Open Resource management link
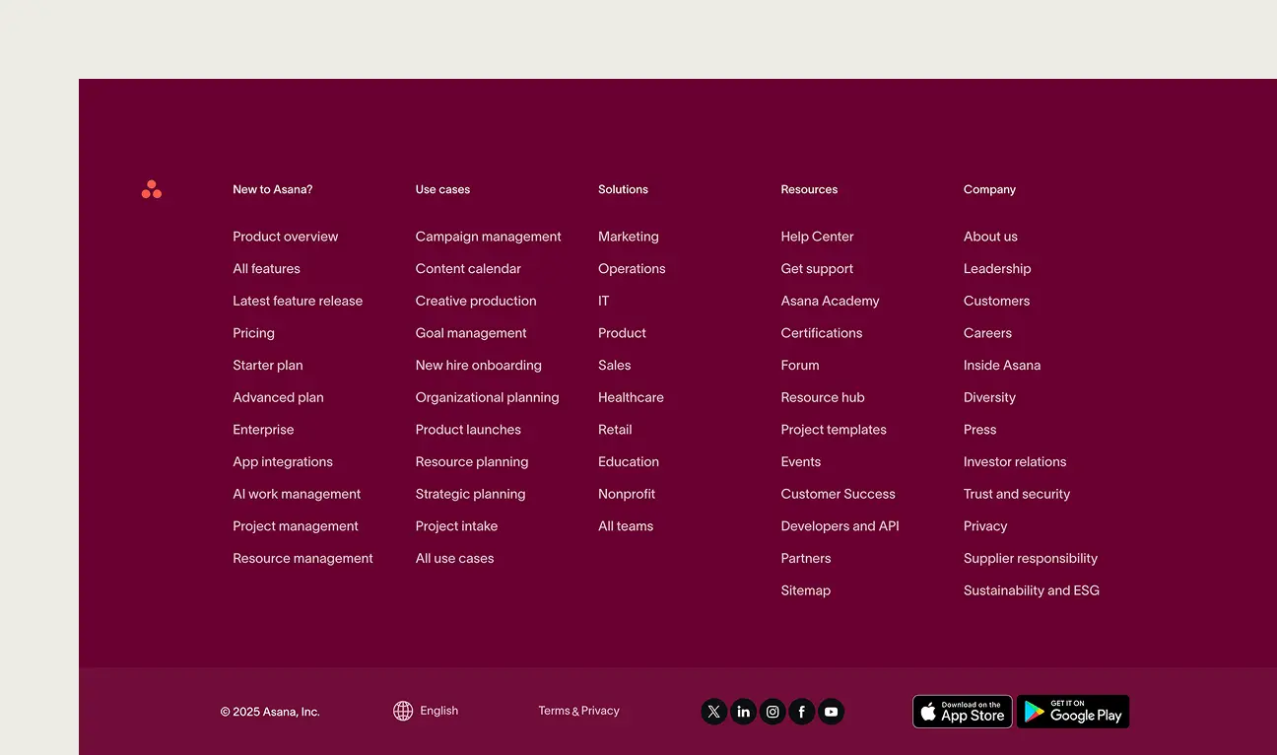Image resolution: width=1277 pixels, height=755 pixels. tap(303, 559)
